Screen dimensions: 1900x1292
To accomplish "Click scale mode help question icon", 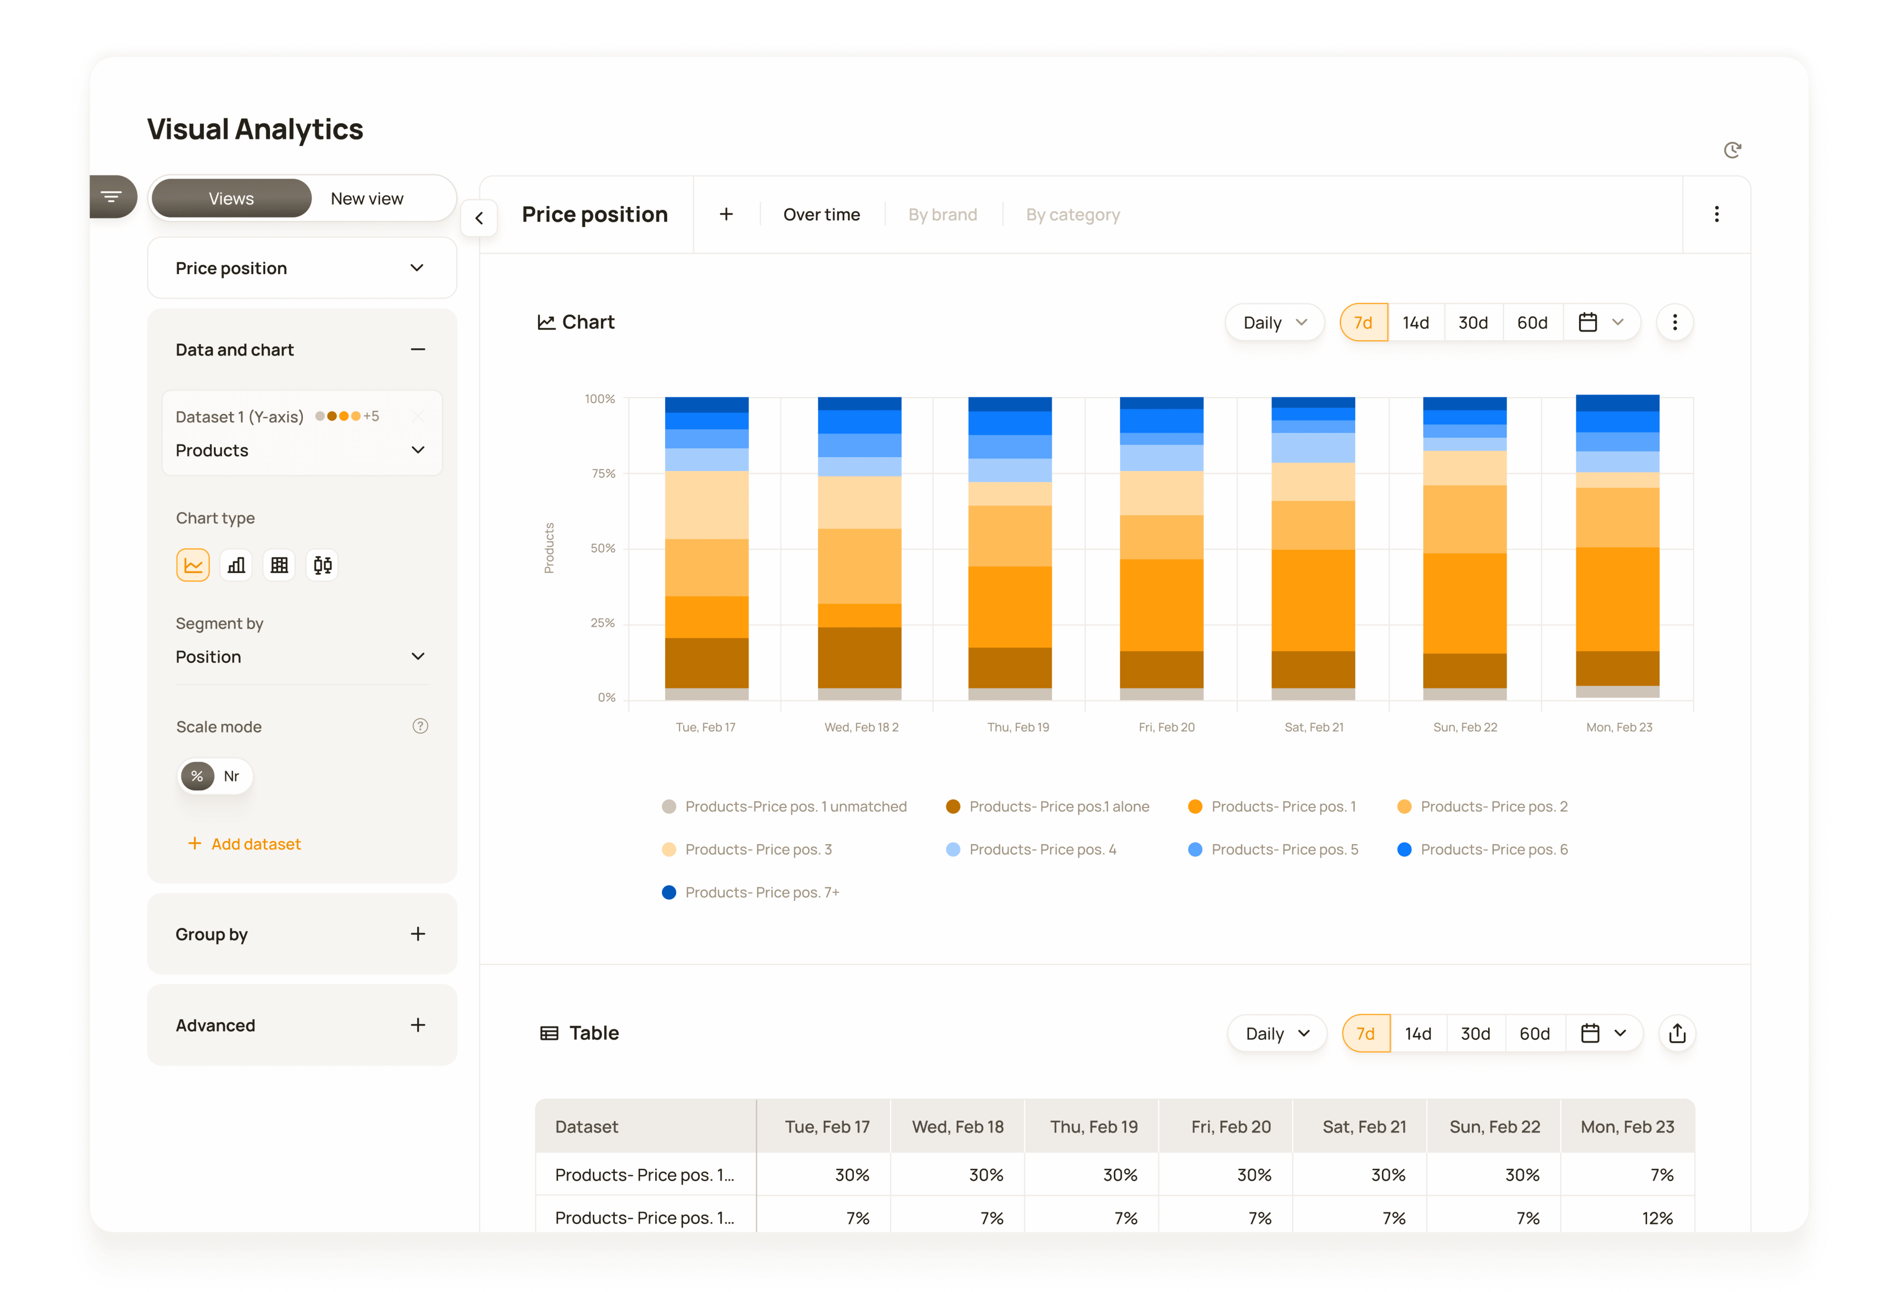I will [x=420, y=726].
